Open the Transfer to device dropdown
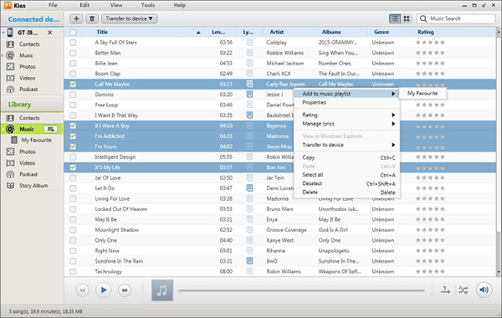 coord(130,18)
